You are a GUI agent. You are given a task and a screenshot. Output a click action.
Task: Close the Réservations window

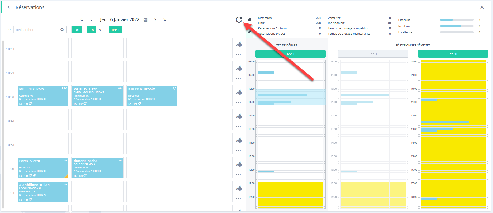pos(482,7)
